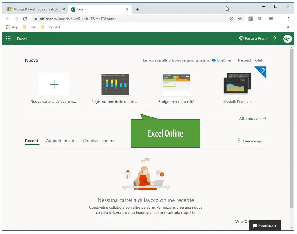
Task: Click the Excel brand label in header
Action: click(x=22, y=39)
